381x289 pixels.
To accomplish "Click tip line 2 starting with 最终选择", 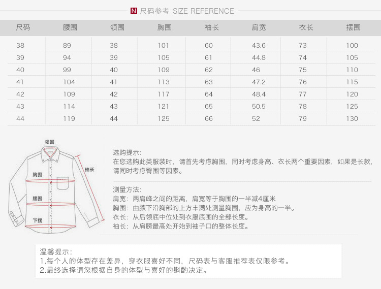I will [123, 270].
